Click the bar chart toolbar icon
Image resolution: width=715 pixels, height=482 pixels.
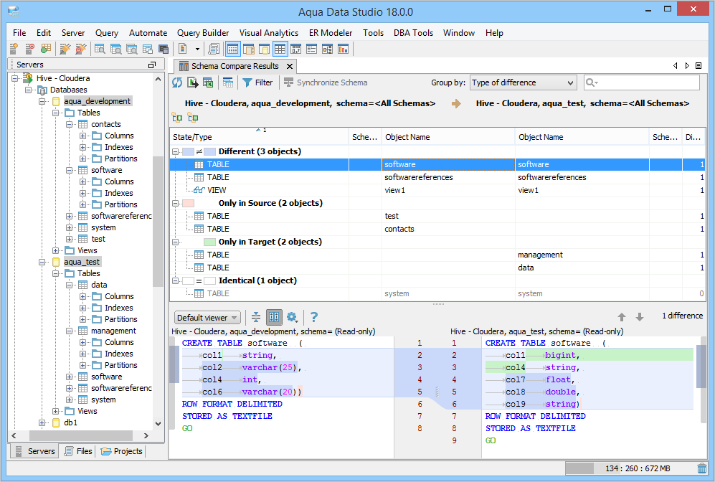343,49
